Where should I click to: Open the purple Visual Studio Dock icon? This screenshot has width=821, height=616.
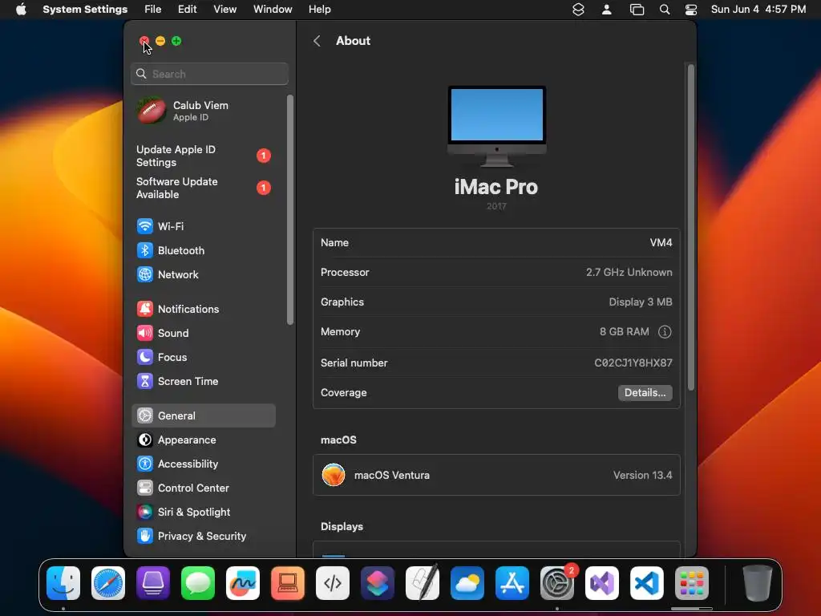602,583
